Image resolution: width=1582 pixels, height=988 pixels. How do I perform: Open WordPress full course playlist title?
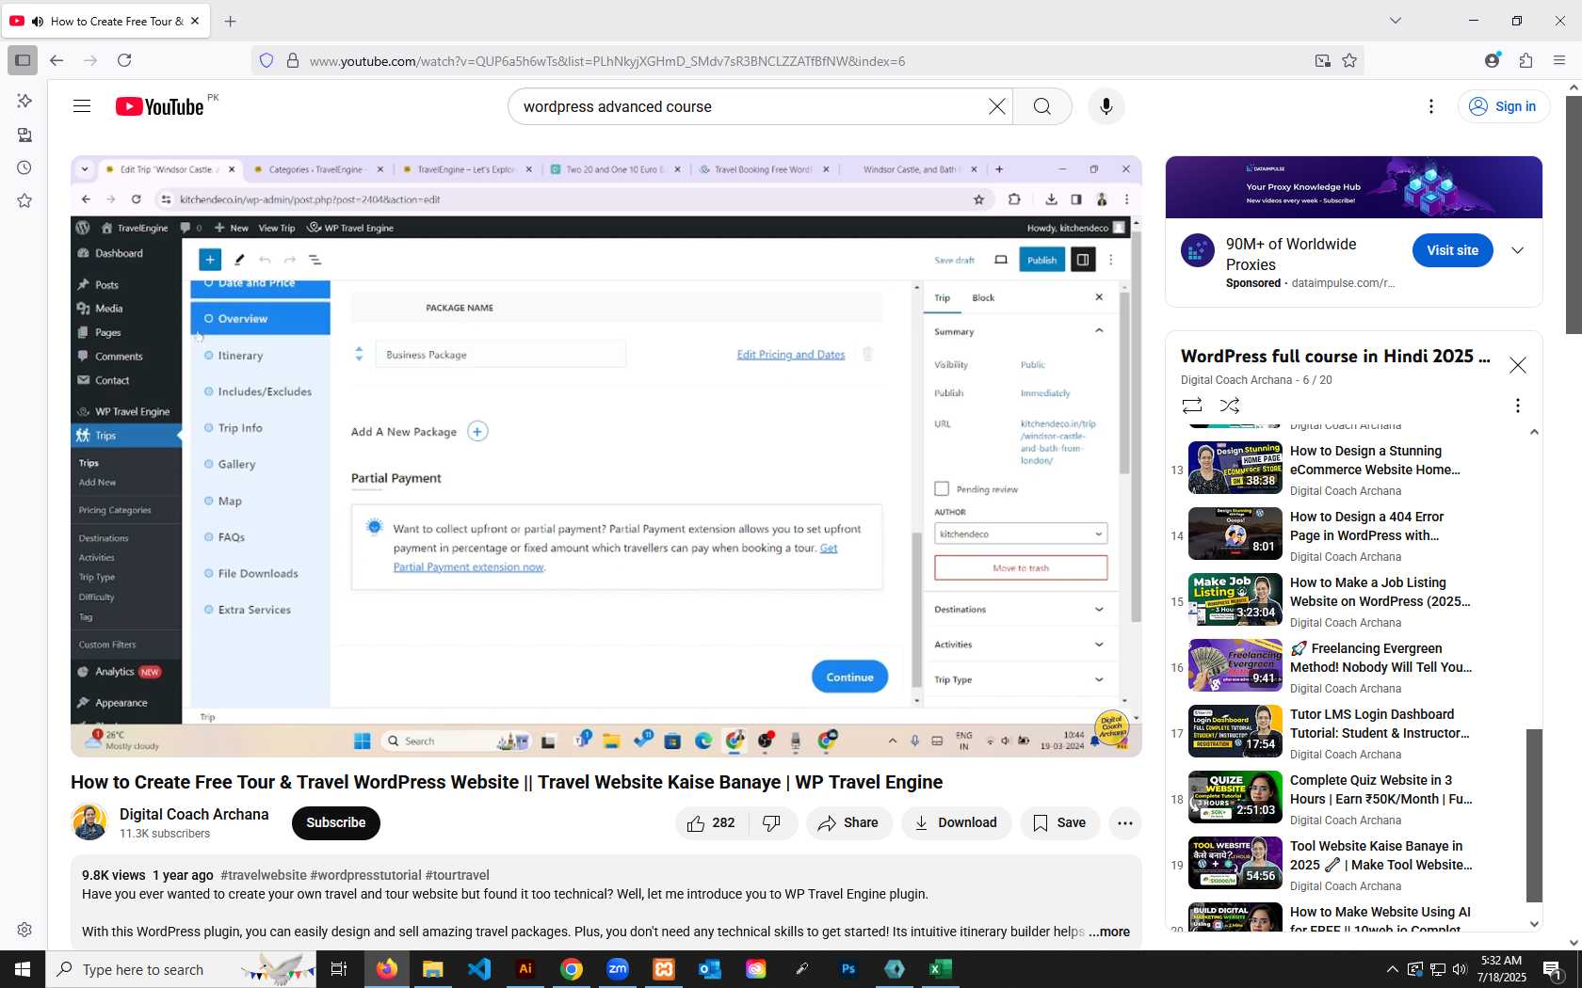1335,356
